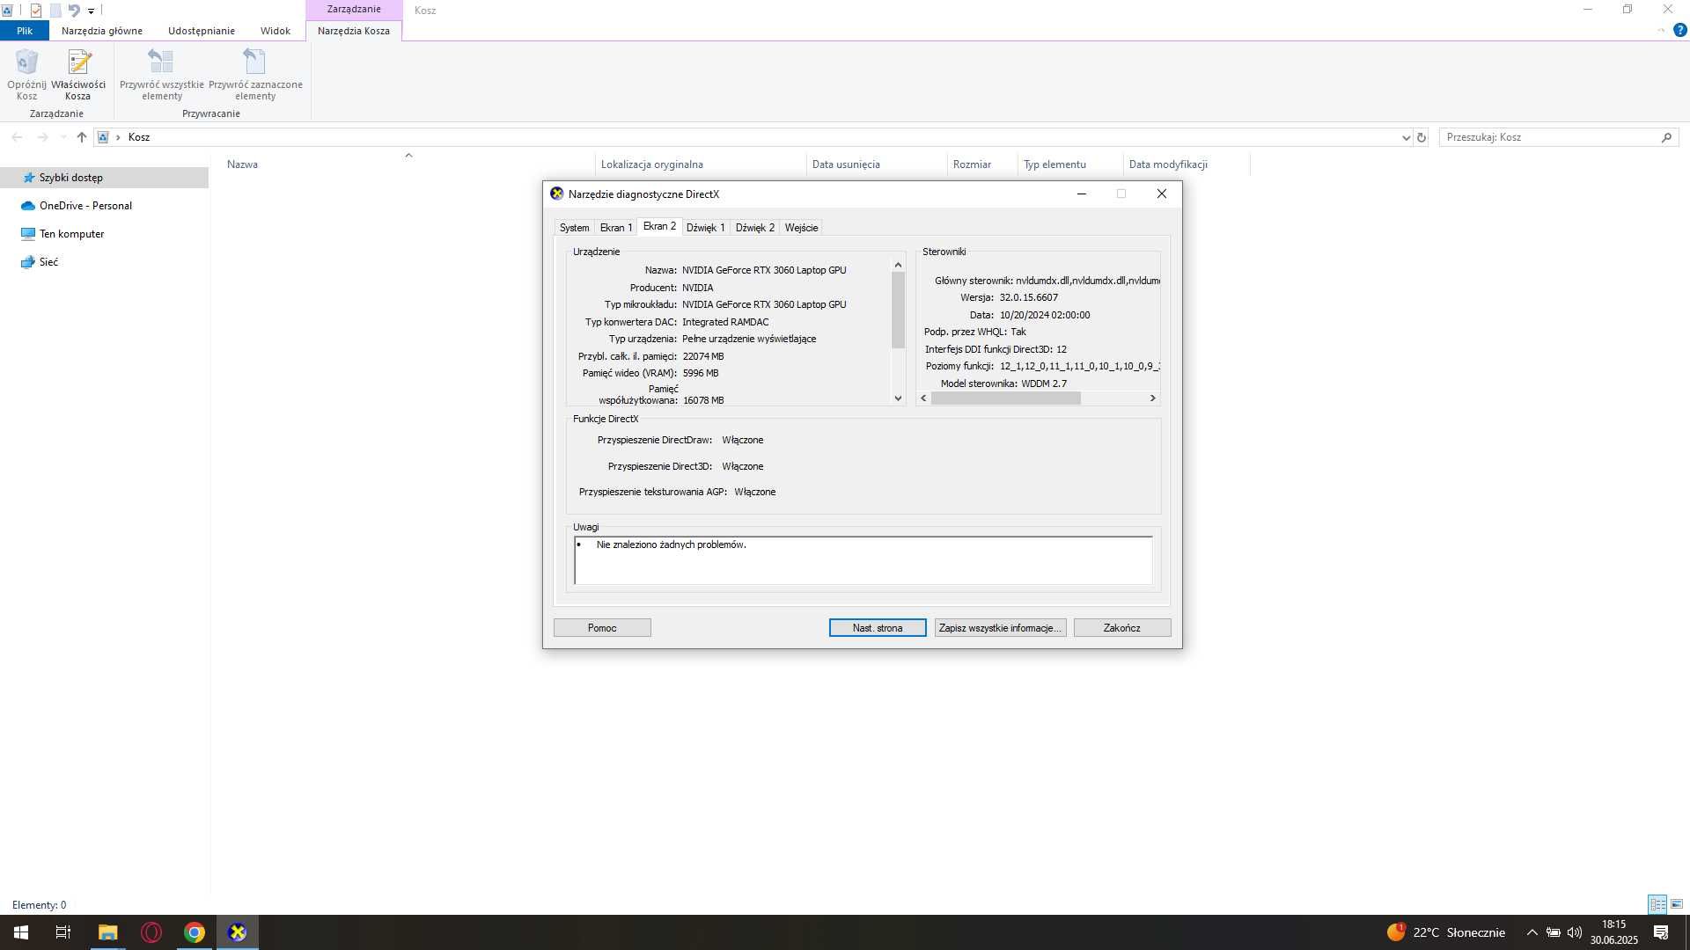1690x950 pixels.
Task: Switch to Udostępnianie ribbon tab
Action: (x=202, y=31)
